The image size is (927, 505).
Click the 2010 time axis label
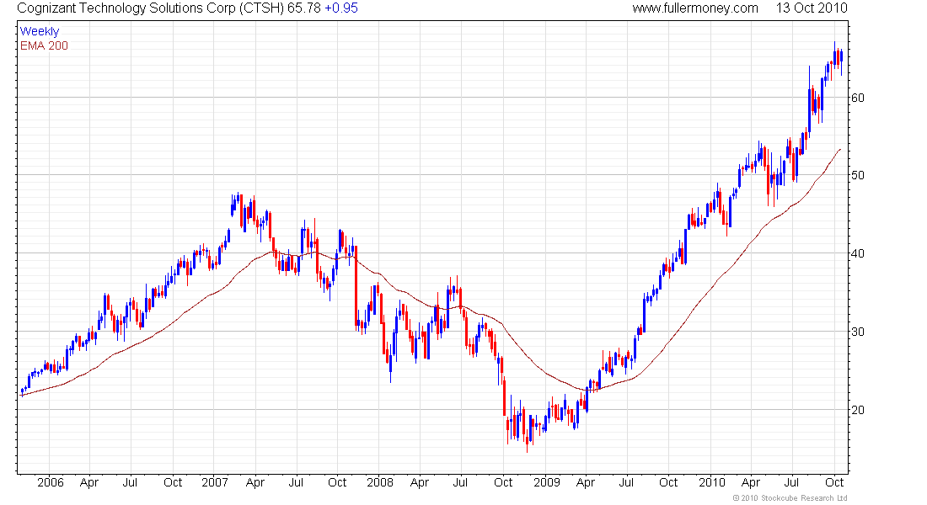(x=712, y=482)
